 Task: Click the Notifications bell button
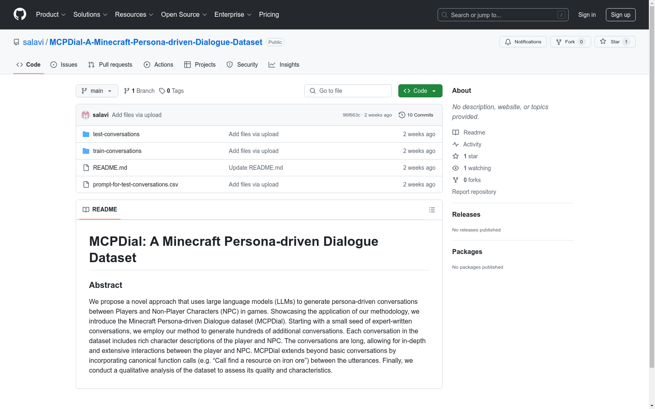(523, 42)
